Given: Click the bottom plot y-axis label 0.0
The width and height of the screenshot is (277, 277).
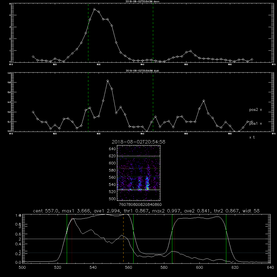Looking at the screenshot, I should [18, 262].
